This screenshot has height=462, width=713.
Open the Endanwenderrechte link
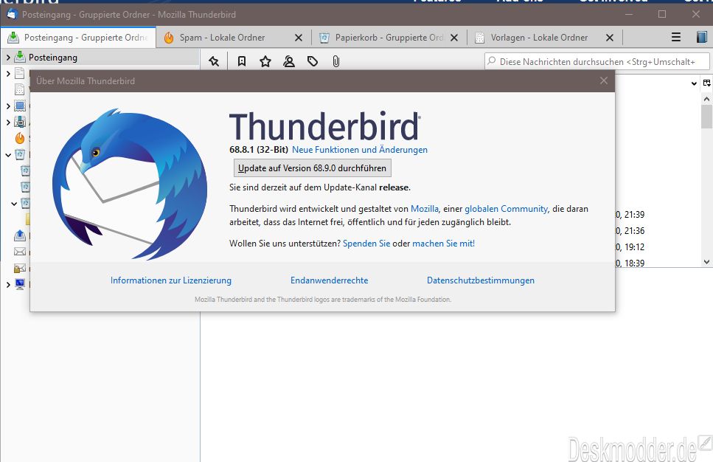(329, 280)
